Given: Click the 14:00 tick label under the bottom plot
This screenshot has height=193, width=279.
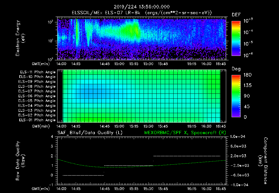Looking at the screenshot, I should (61, 189).
